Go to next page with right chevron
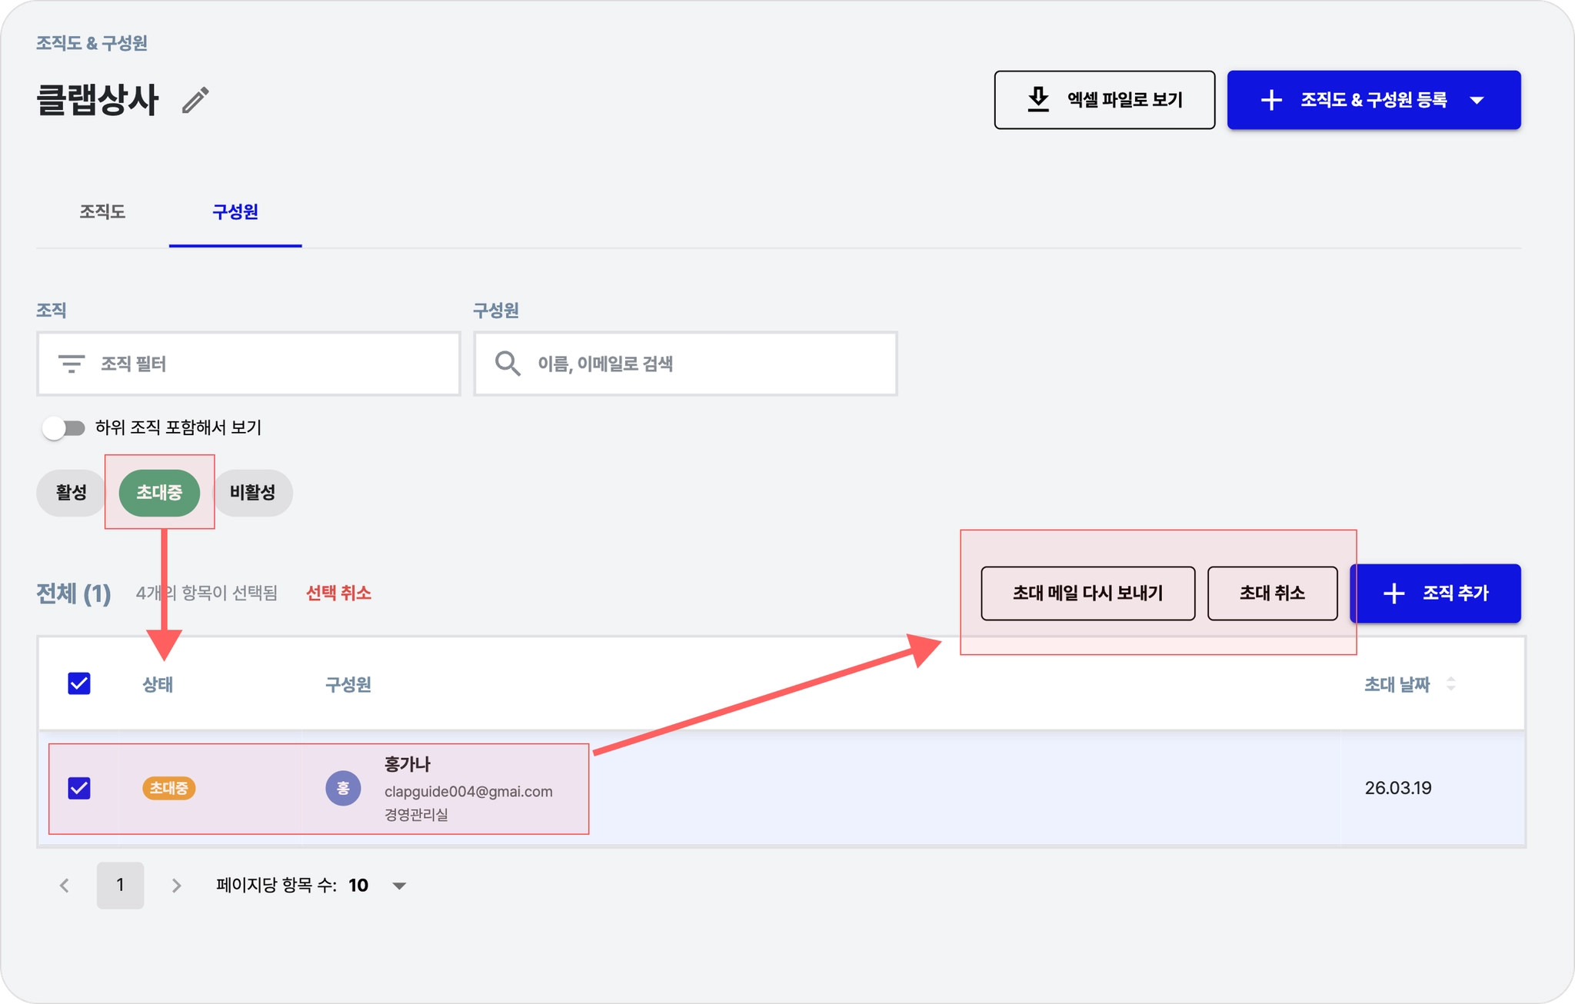 pos(176,886)
